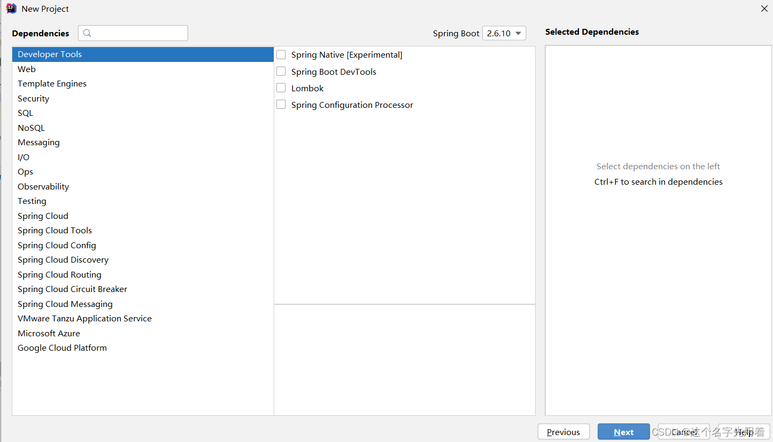Enable Spring Configuration Processor checkbox
The height and width of the screenshot is (442, 773).
[x=281, y=105]
